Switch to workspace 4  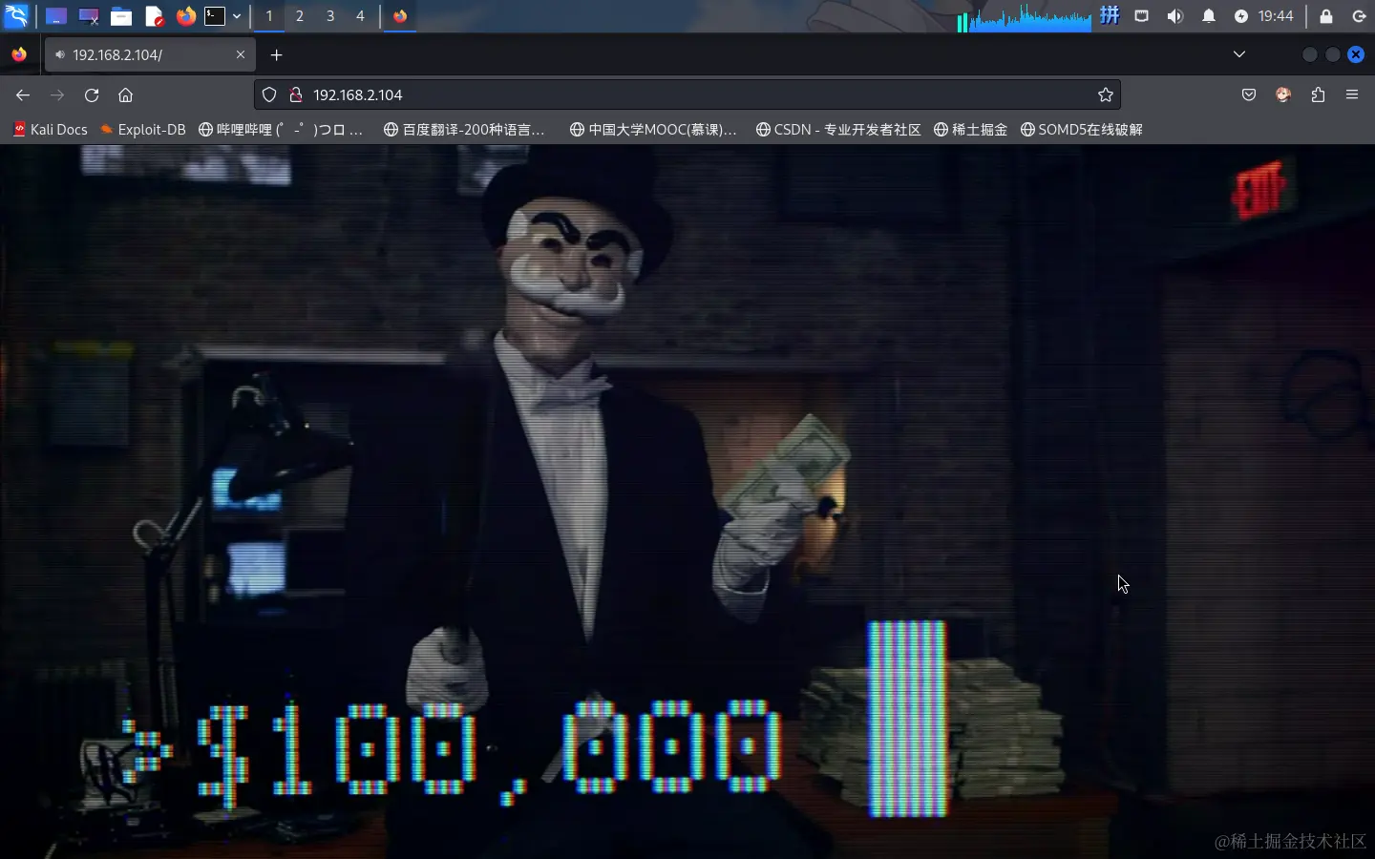360,16
